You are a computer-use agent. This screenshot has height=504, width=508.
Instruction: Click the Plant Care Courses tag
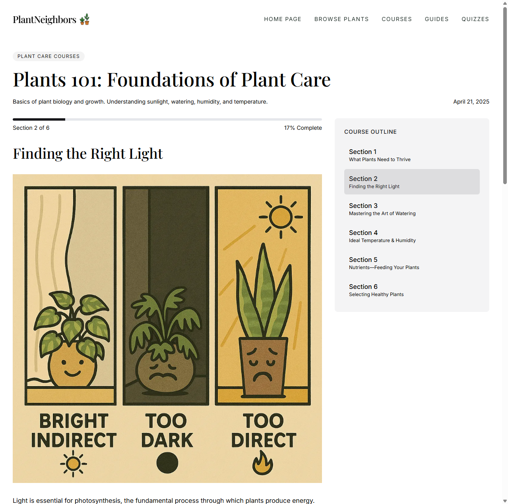[48, 56]
